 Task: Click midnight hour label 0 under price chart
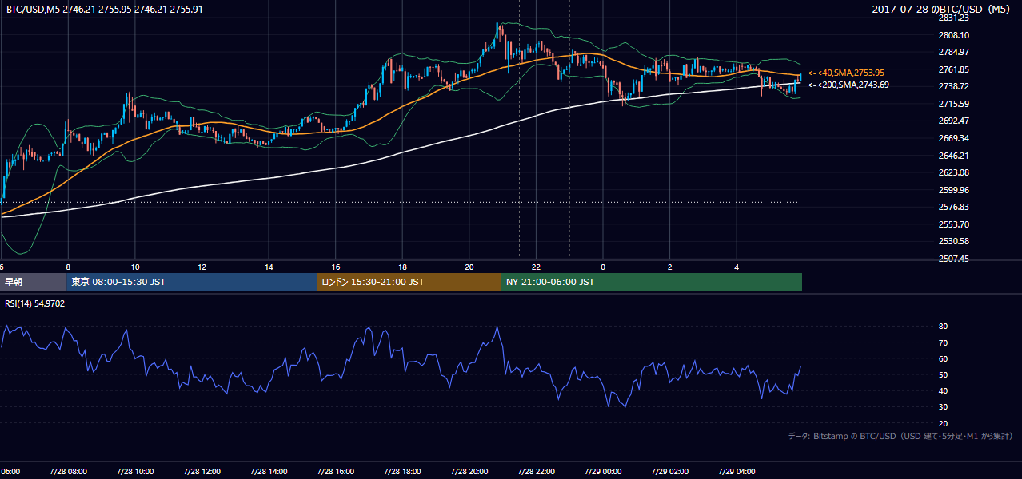[x=603, y=267]
